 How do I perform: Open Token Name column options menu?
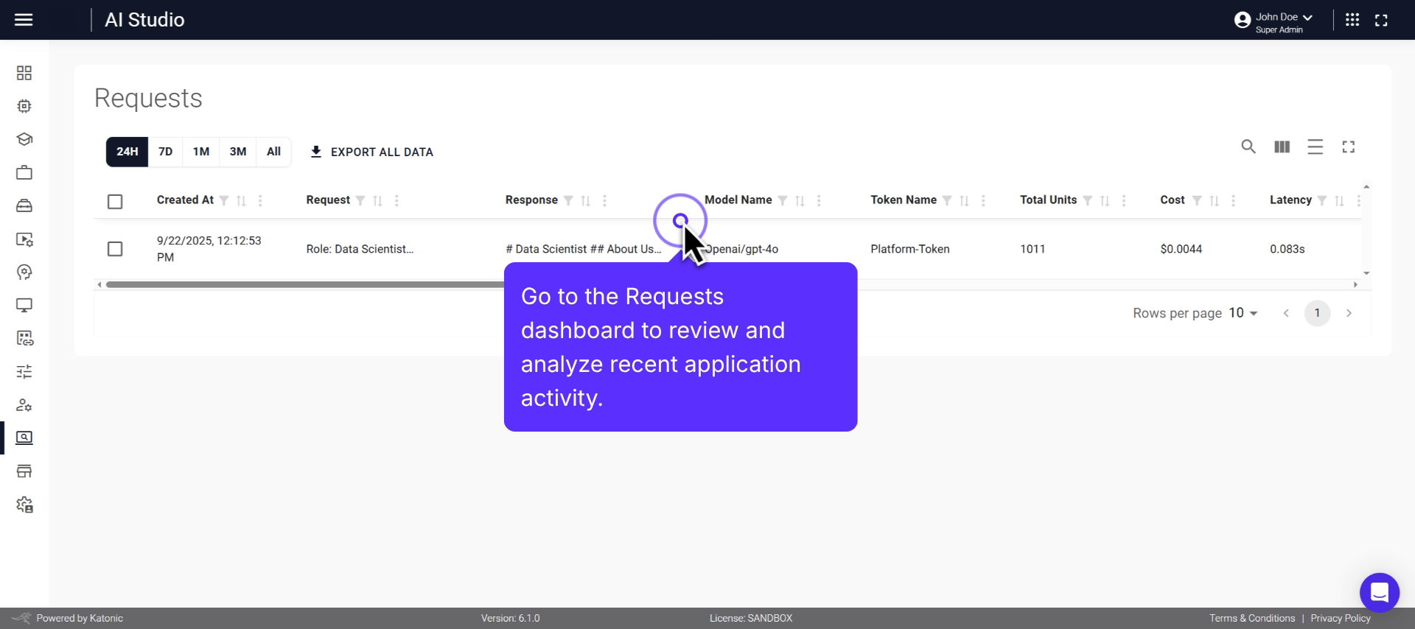pyautogui.click(x=983, y=200)
